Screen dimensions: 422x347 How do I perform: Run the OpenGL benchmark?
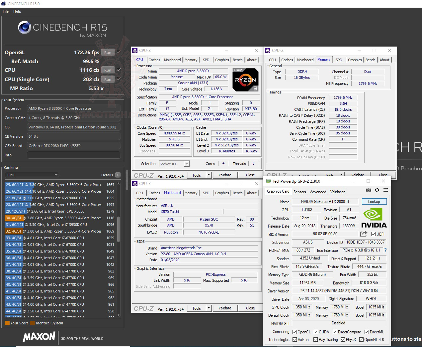point(108,53)
